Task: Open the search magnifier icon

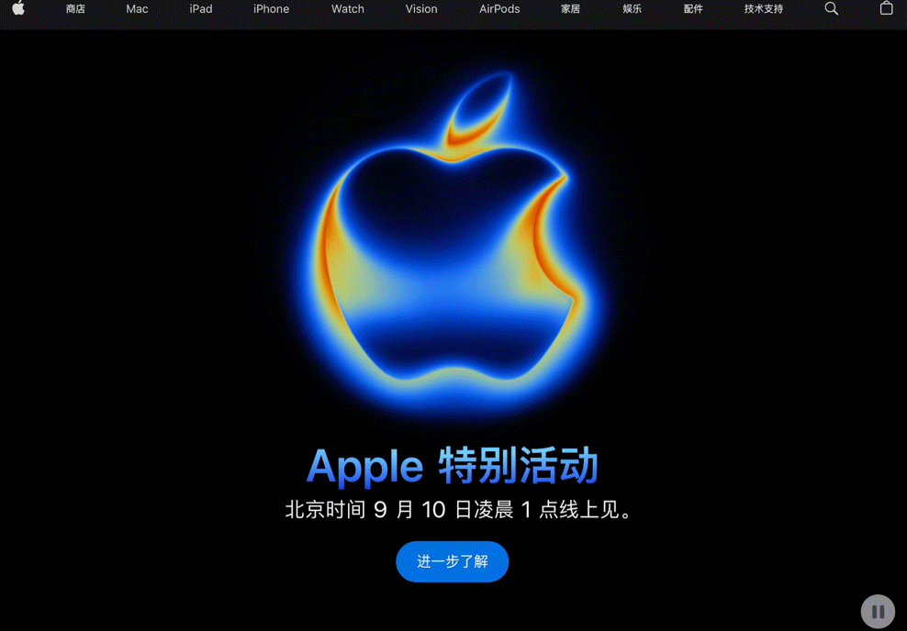Action: click(831, 8)
